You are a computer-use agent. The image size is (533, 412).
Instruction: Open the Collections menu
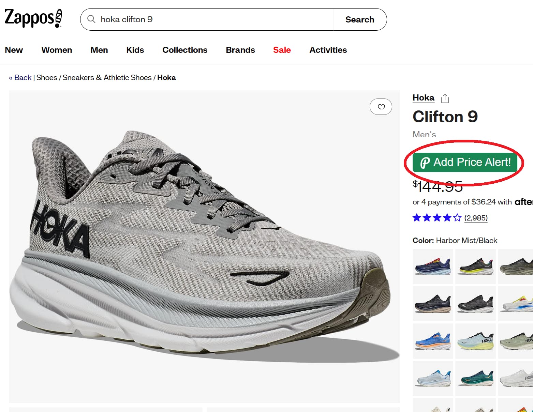[184, 50]
